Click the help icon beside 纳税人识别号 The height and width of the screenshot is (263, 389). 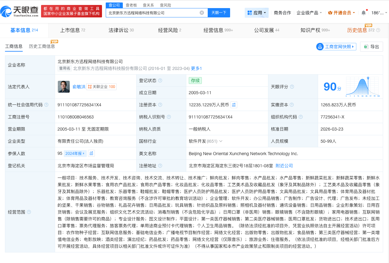click(169, 117)
